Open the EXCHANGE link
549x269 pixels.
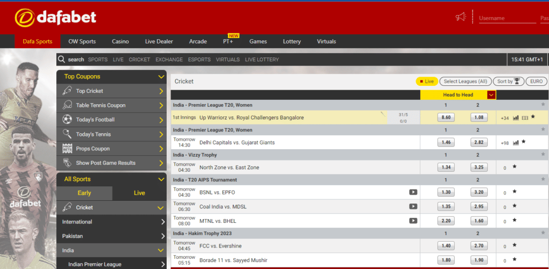(169, 60)
